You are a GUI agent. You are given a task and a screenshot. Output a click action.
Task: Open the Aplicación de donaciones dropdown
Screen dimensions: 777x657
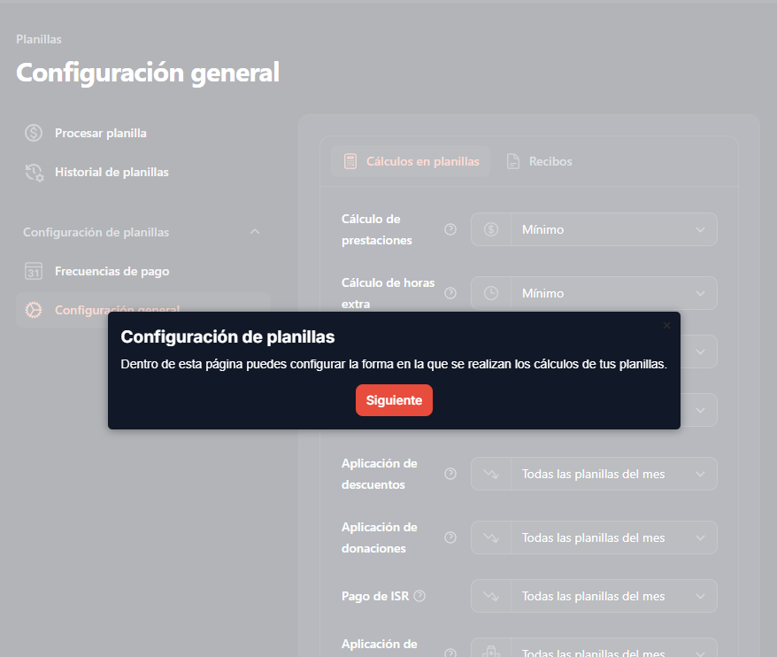[594, 537]
